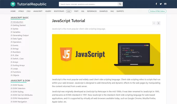Viewport: 177px width, 104px height.
Task: Open JS Loops sidebar link
Action: [x=14, y=69]
